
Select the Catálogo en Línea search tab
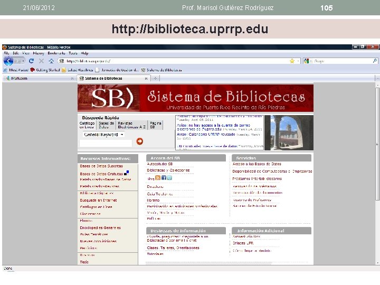(x=87, y=125)
